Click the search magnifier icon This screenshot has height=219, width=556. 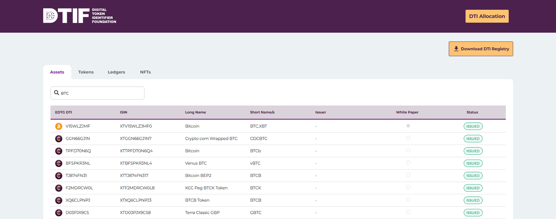pyautogui.click(x=57, y=93)
